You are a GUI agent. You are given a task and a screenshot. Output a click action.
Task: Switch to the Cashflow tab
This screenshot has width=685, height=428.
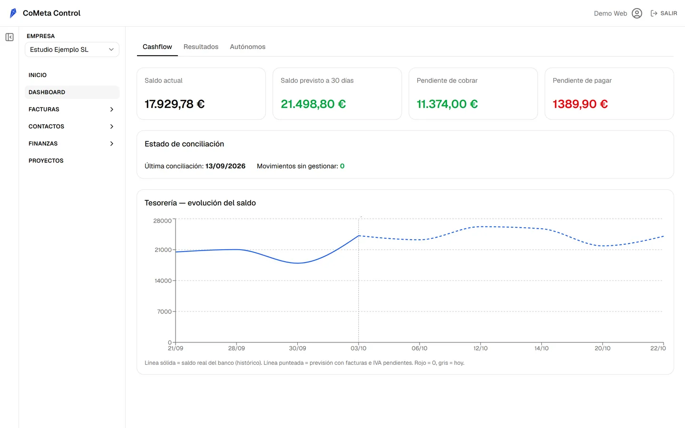[x=157, y=47]
